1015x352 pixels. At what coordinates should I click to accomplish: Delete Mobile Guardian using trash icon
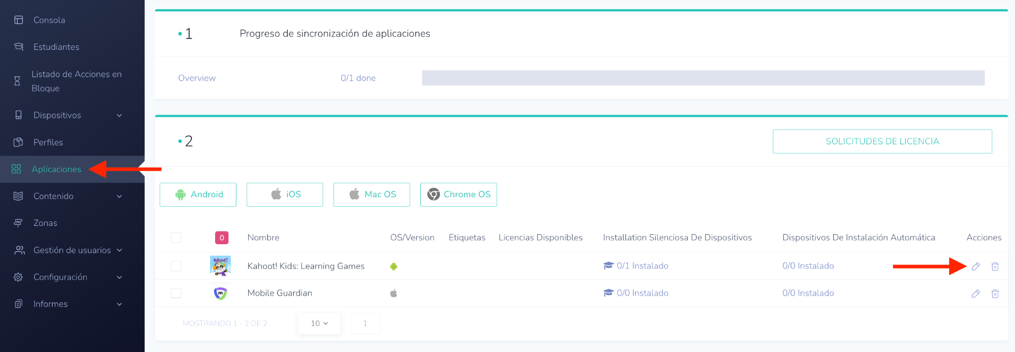point(995,294)
